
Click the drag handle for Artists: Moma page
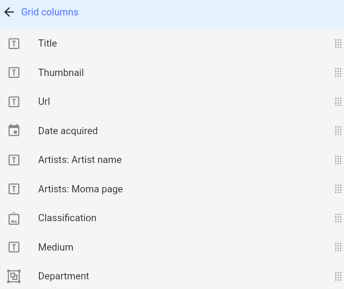pyautogui.click(x=338, y=189)
